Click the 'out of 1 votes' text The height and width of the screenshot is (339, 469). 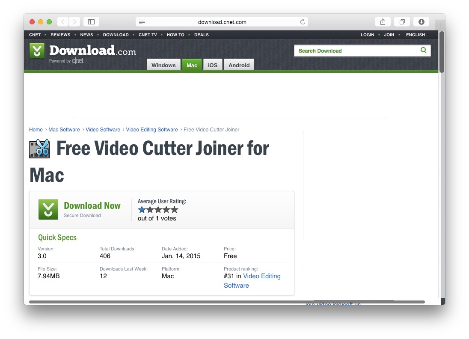point(157,218)
